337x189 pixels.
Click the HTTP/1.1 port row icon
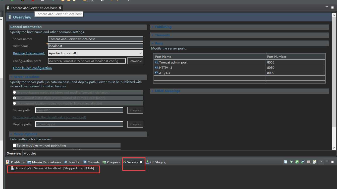(x=157, y=67)
